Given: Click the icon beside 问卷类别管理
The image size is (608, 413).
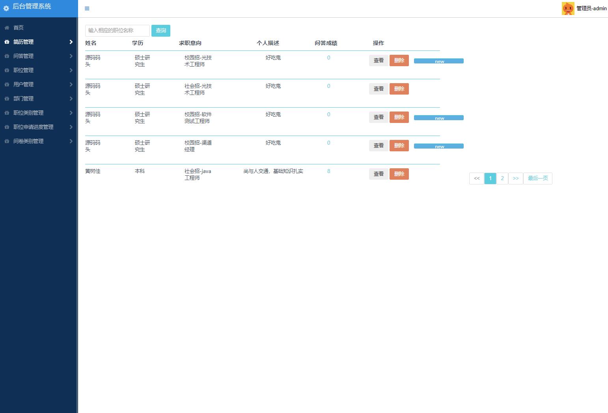Looking at the screenshot, I should tap(7, 141).
